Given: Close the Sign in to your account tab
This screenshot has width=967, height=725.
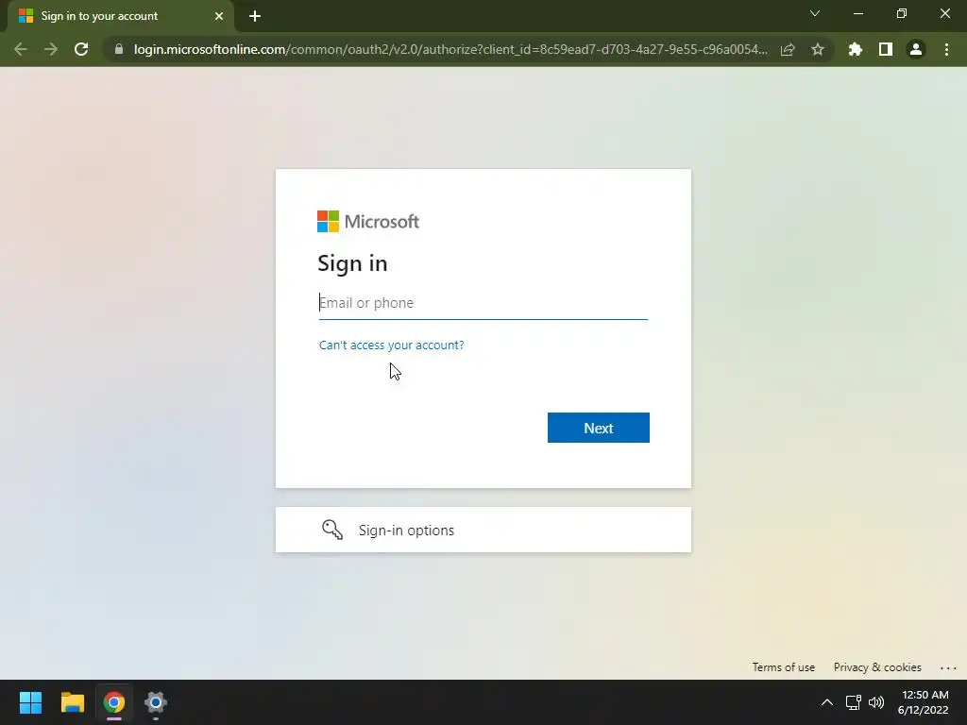Looking at the screenshot, I should coord(219,16).
